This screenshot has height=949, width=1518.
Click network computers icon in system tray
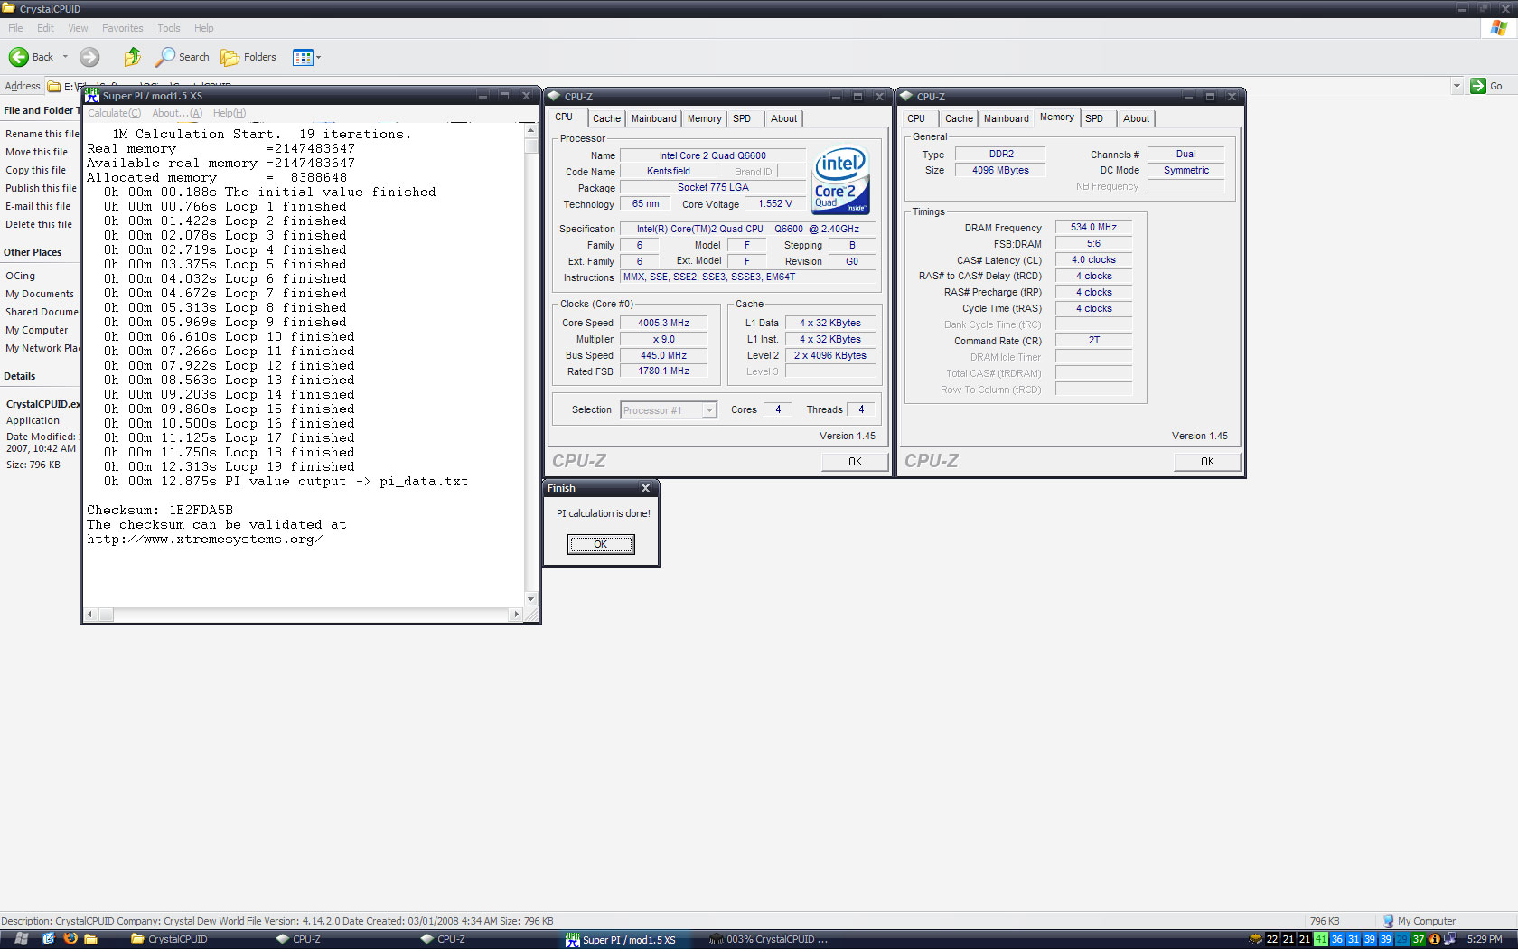pyautogui.click(x=1449, y=939)
